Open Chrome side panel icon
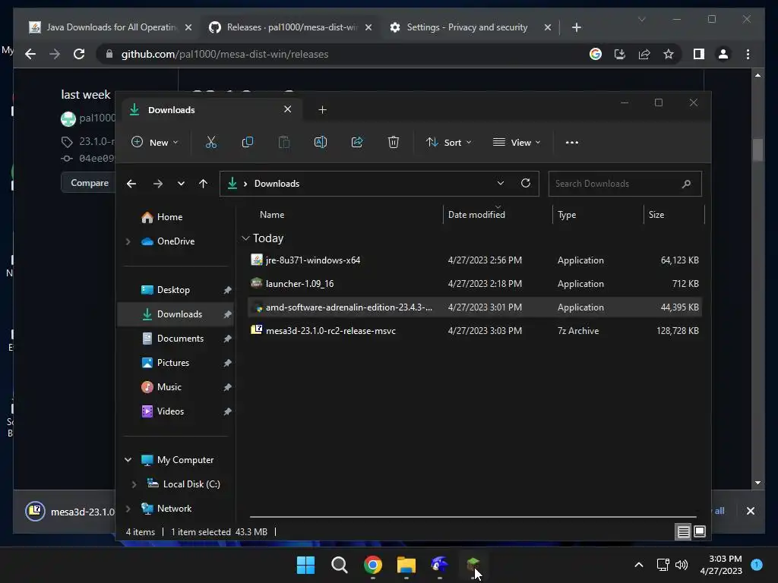This screenshot has width=778, height=583. tap(699, 54)
